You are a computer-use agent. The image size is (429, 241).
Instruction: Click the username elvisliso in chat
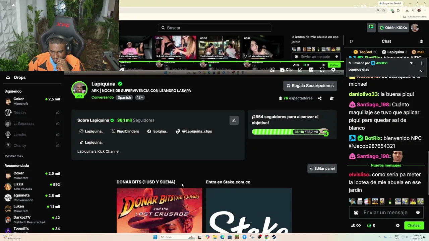(359, 175)
